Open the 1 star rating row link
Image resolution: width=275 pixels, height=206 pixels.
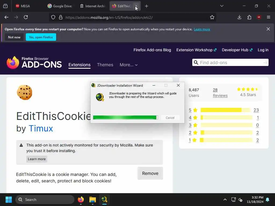tap(190, 140)
